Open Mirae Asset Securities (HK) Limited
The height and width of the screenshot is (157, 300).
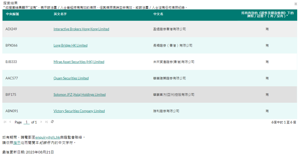click(x=79, y=62)
